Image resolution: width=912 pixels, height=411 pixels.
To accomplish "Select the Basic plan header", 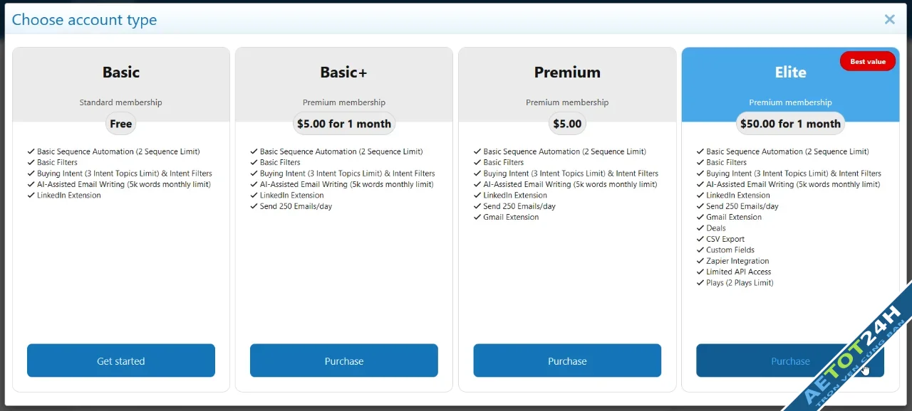I will click(120, 72).
